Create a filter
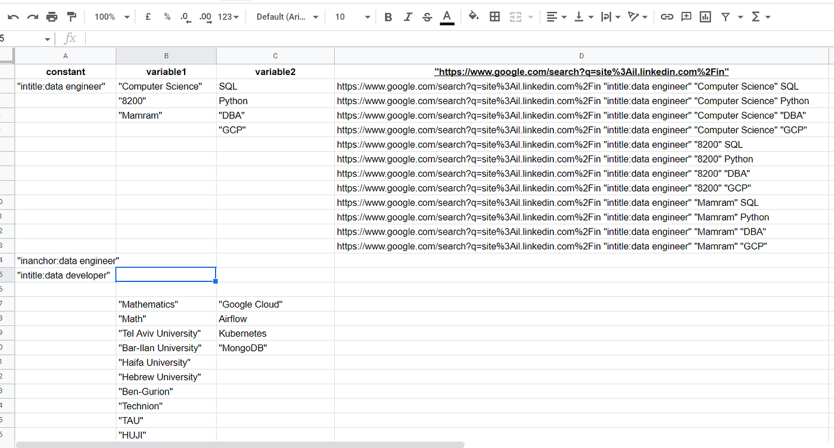 (725, 17)
